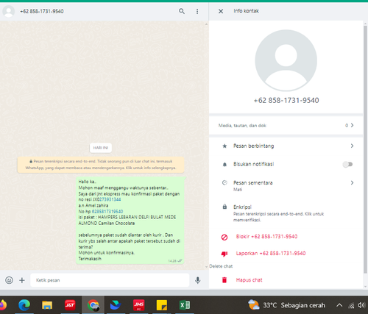Close the Info kontak panel

pyautogui.click(x=221, y=11)
